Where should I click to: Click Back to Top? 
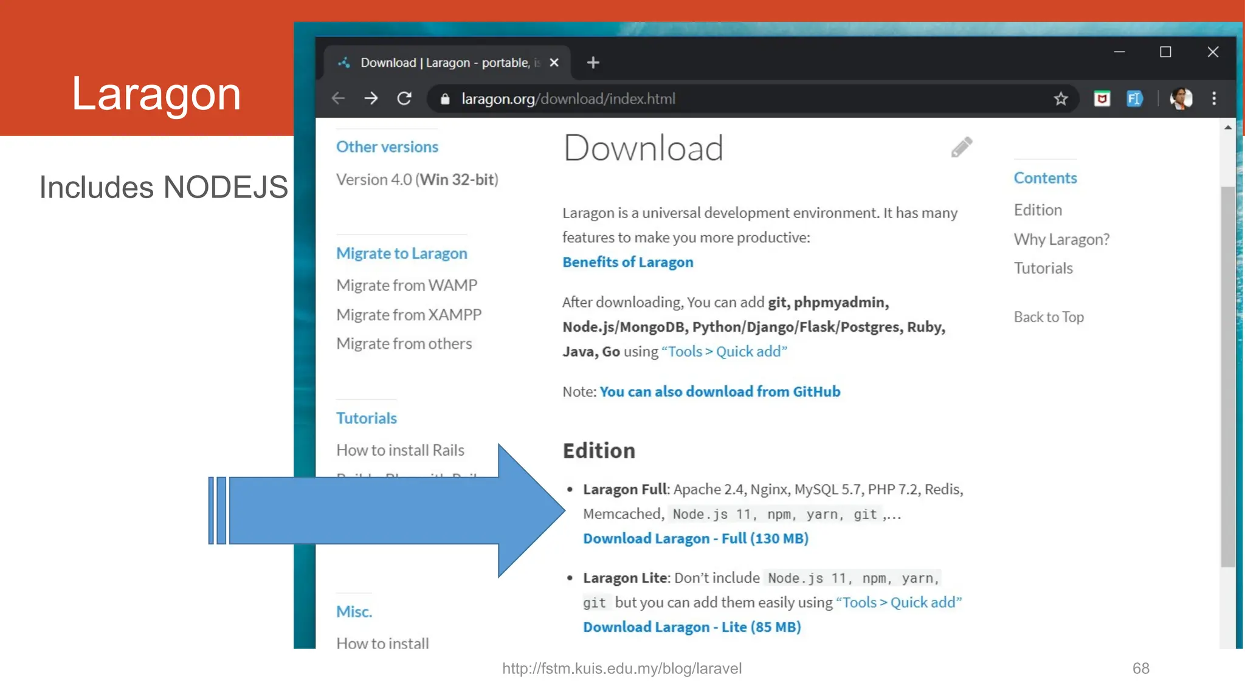click(x=1049, y=317)
